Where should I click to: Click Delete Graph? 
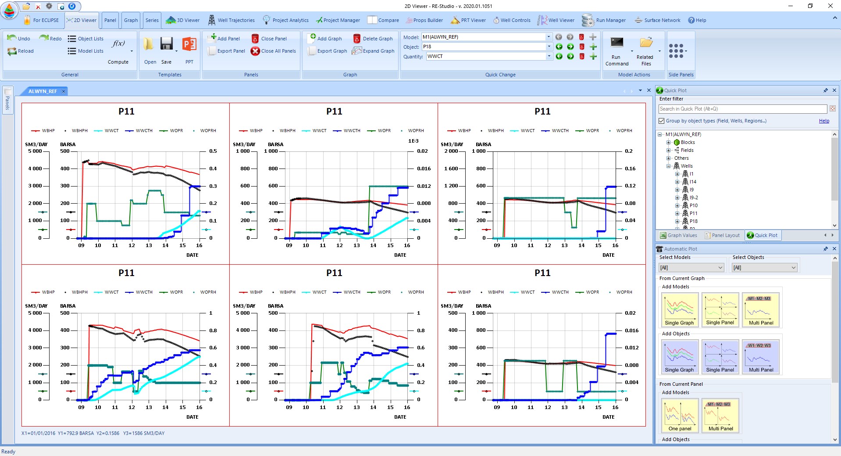[x=373, y=39]
